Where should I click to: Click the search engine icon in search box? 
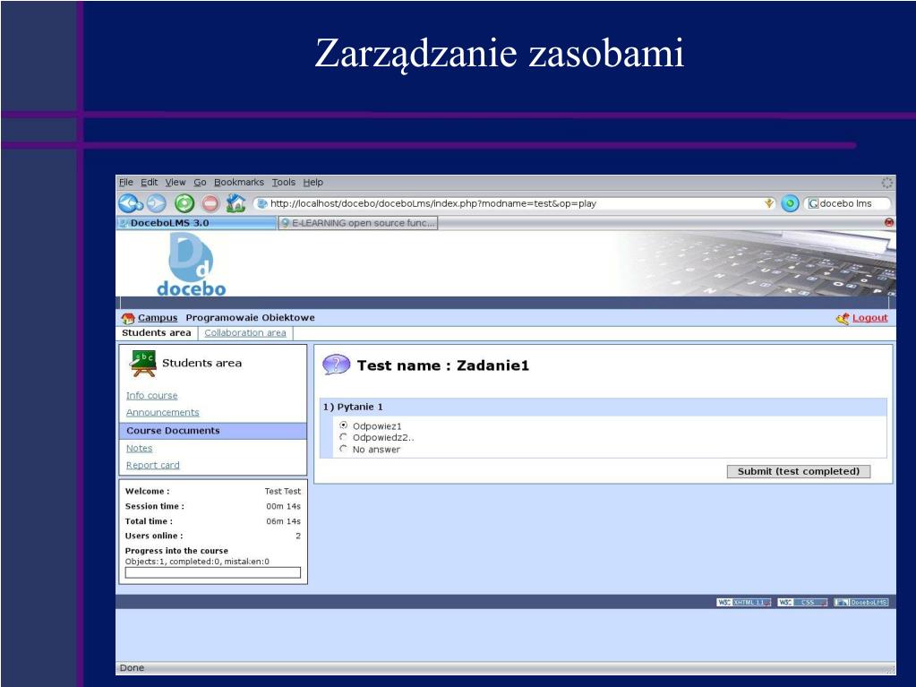click(x=813, y=204)
